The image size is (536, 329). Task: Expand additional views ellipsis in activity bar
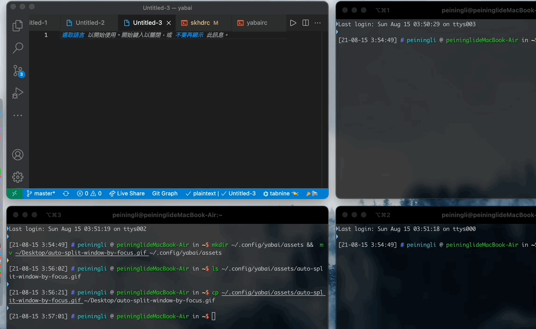(18, 115)
